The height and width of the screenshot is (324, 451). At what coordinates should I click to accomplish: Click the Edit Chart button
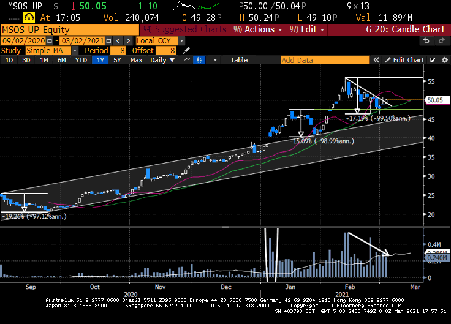(x=405, y=60)
